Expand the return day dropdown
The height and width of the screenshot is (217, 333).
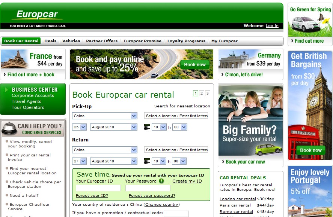[x=83, y=161]
